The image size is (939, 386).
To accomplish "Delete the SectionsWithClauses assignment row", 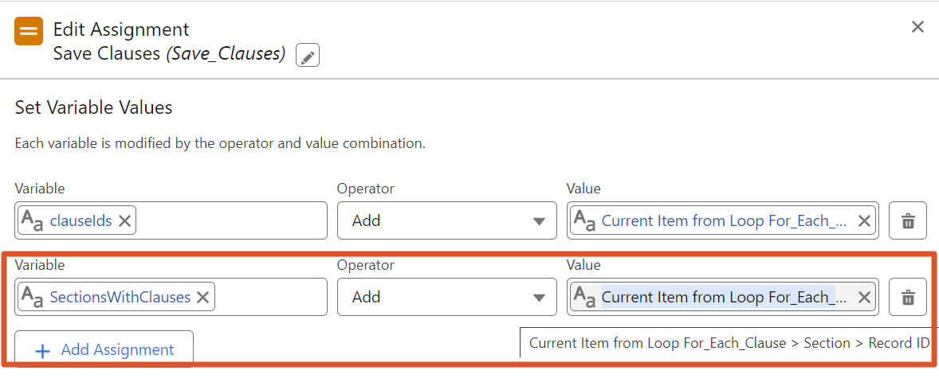I will click(907, 297).
